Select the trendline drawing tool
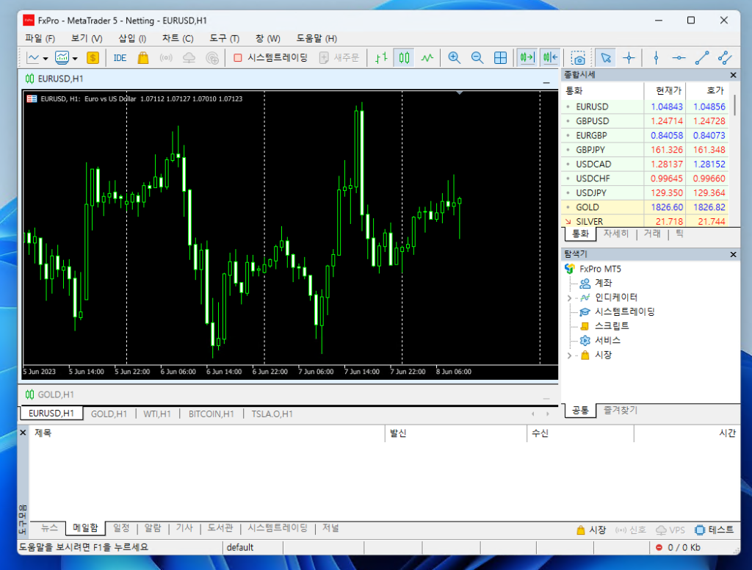 click(x=702, y=58)
